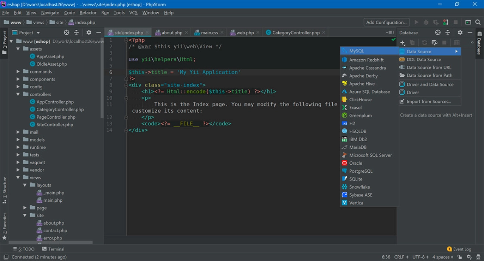This screenshot has width=484, height=261.
Task: Toggle the Favorites side tool tab
Action: coord(5,226)
